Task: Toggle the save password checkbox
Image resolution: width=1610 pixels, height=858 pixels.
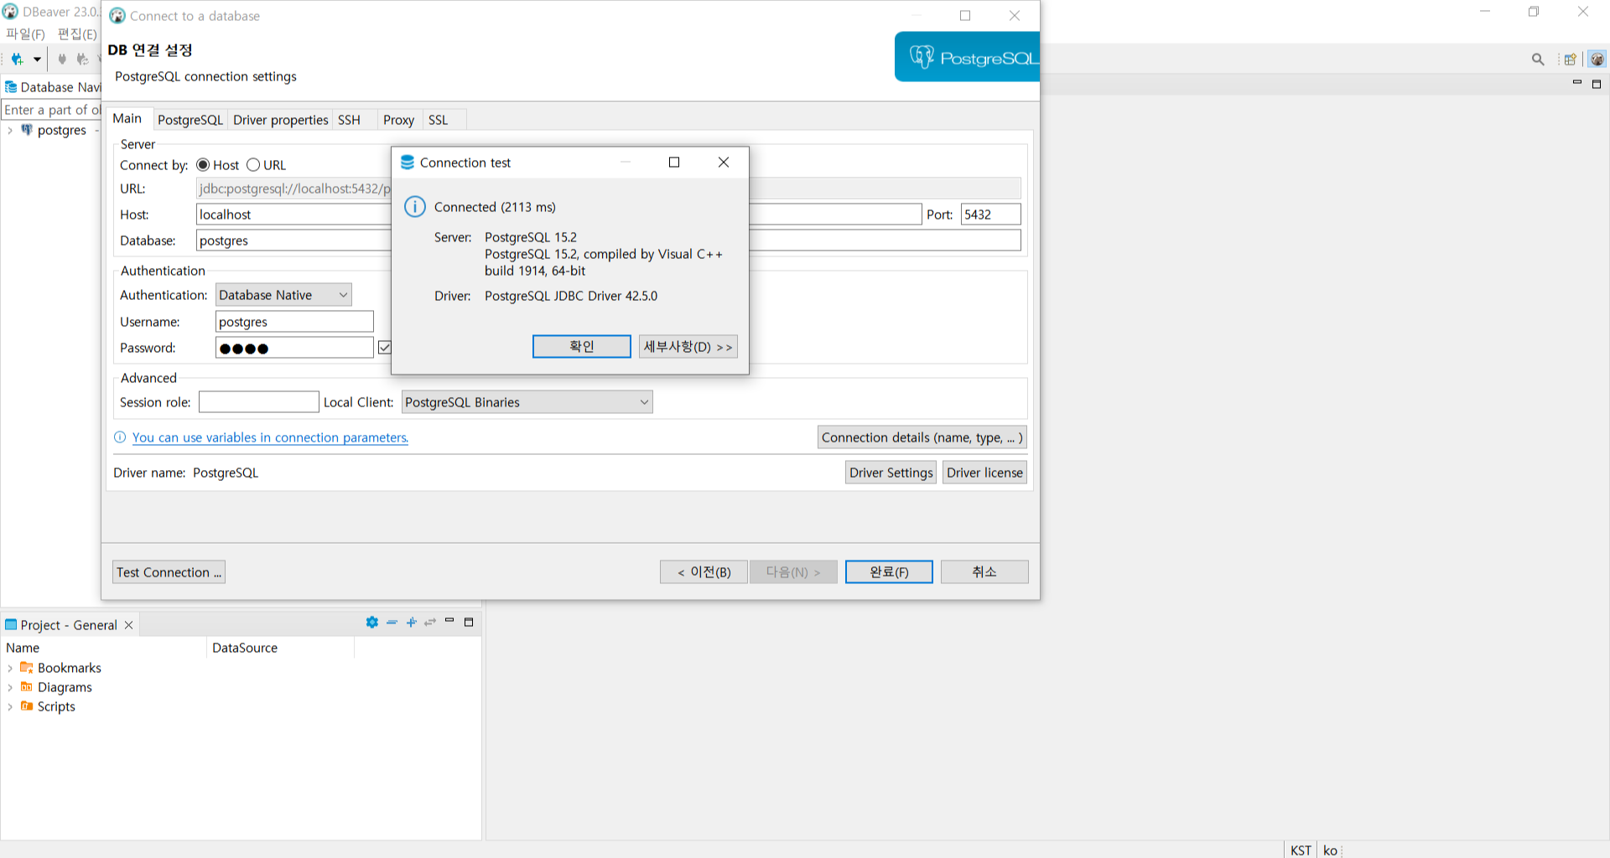Action: pos(385,348)
